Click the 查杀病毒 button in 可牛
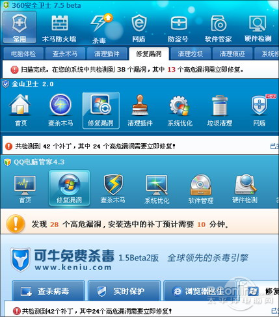This screenshot has width=279, height=317. [x=48, y=291]
